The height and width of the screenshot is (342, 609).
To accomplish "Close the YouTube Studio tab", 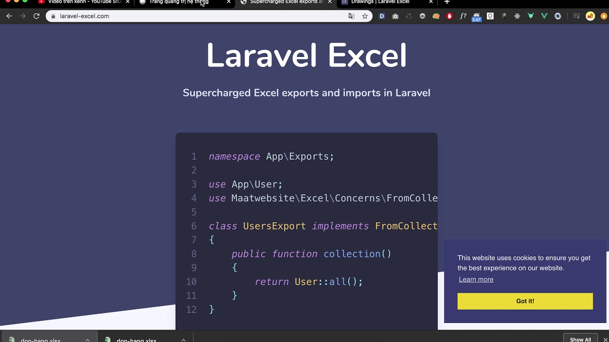I will click(128, 2).
